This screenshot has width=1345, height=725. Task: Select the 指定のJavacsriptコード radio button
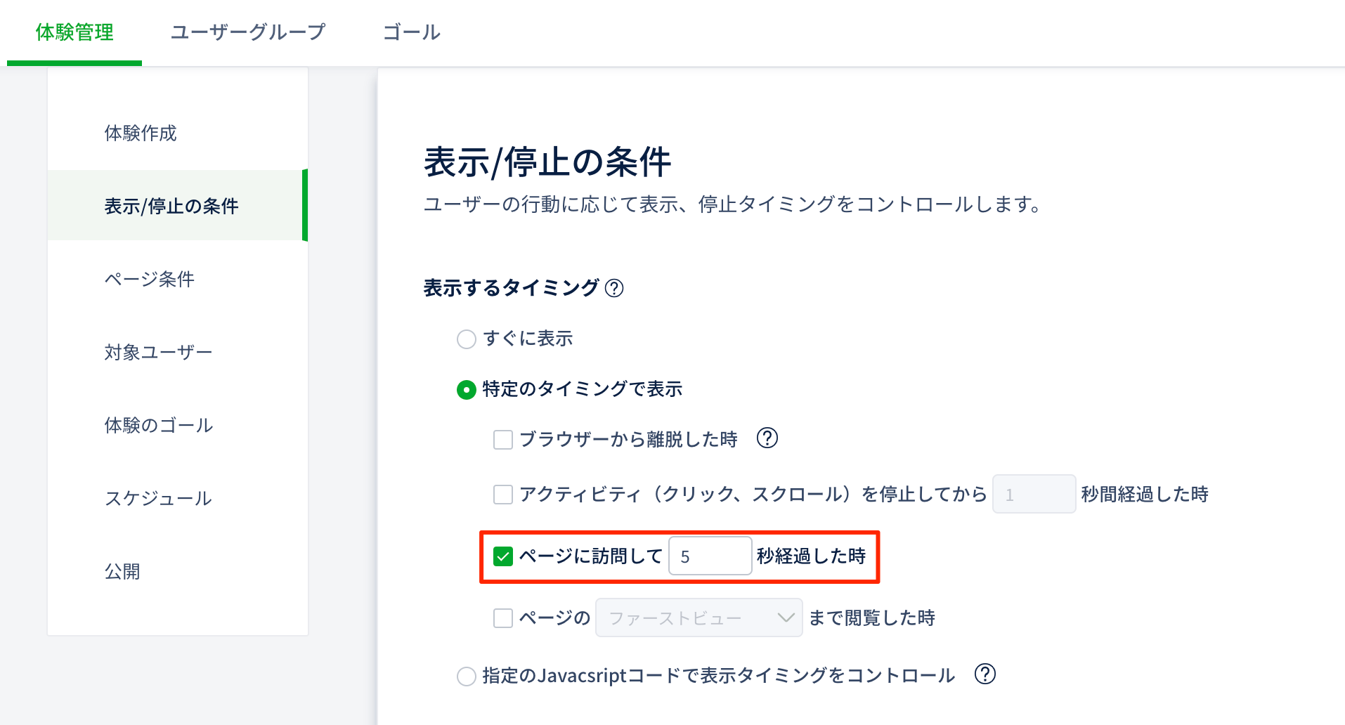(467, 677)
